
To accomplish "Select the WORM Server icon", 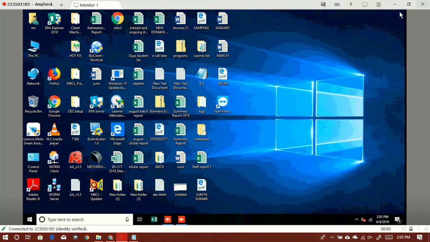I will click(x=54, y=190).
